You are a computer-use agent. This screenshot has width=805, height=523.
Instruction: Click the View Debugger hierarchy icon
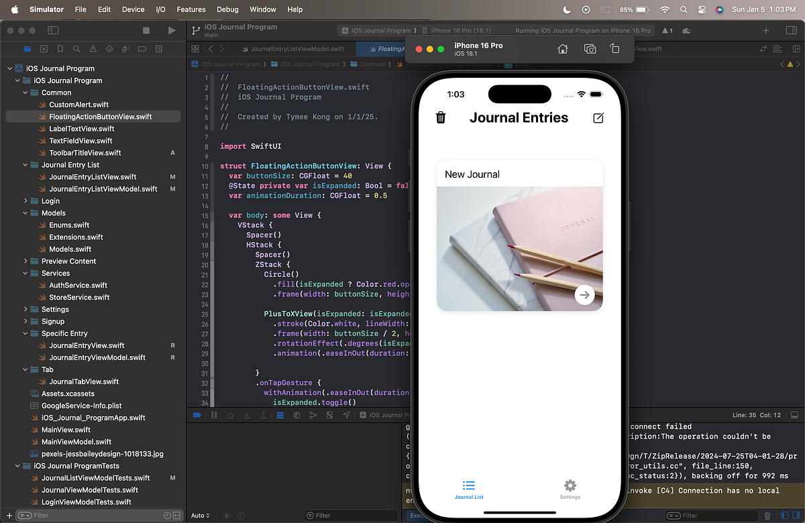click(296, 414)
